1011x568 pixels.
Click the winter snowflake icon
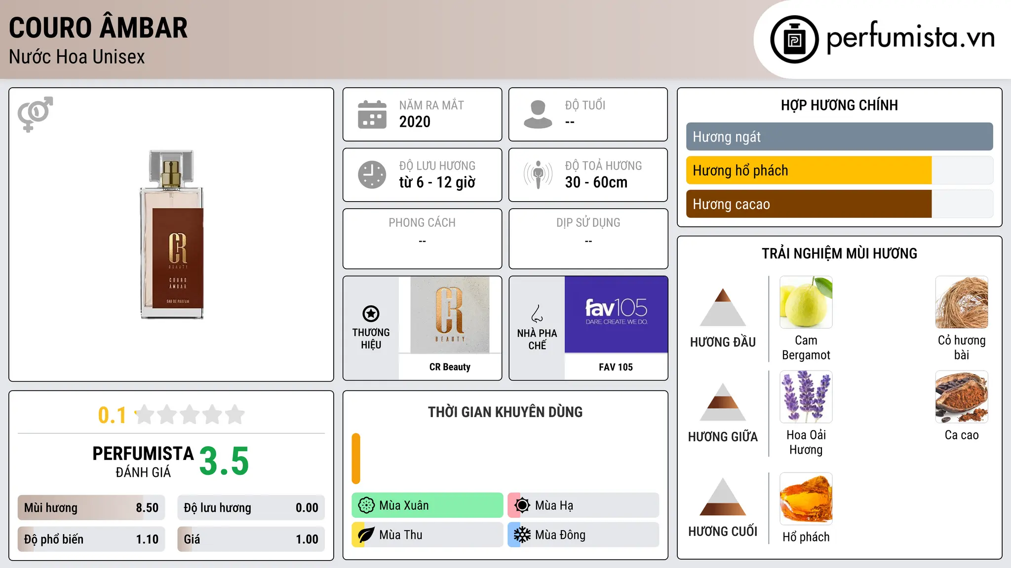coord(522,535)
